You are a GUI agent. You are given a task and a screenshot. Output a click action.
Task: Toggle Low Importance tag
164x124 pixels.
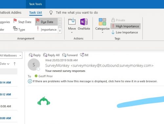(x=125, y=32)
